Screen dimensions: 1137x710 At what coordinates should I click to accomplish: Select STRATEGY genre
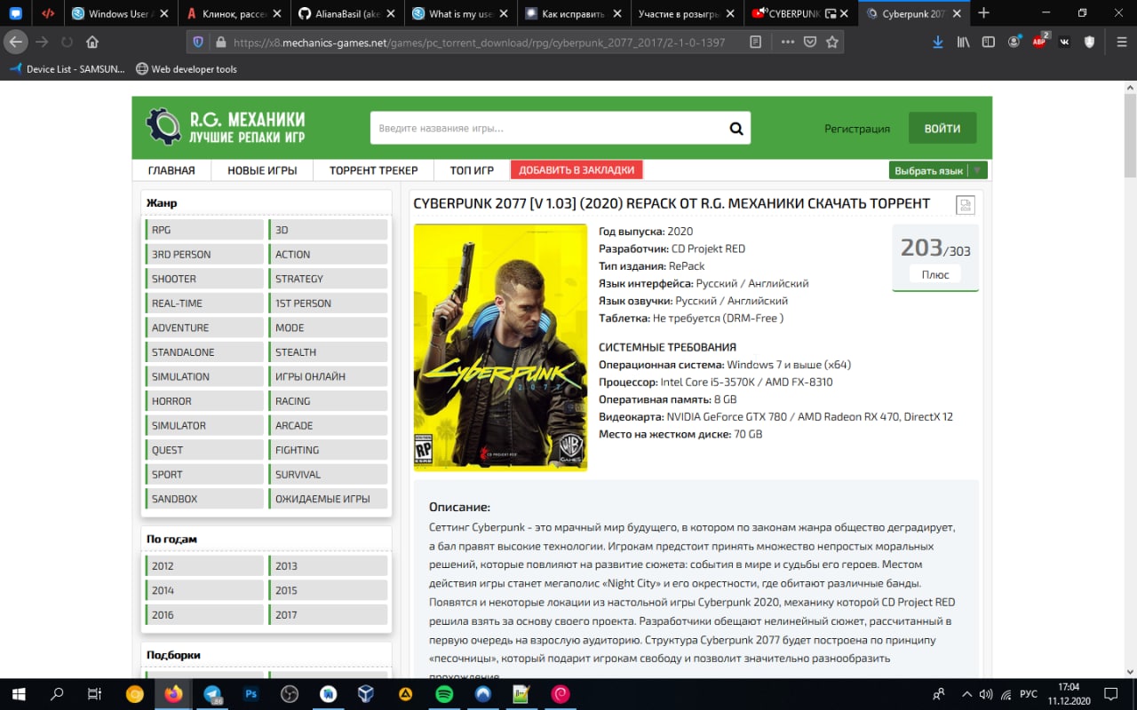[x=328, y=279]
